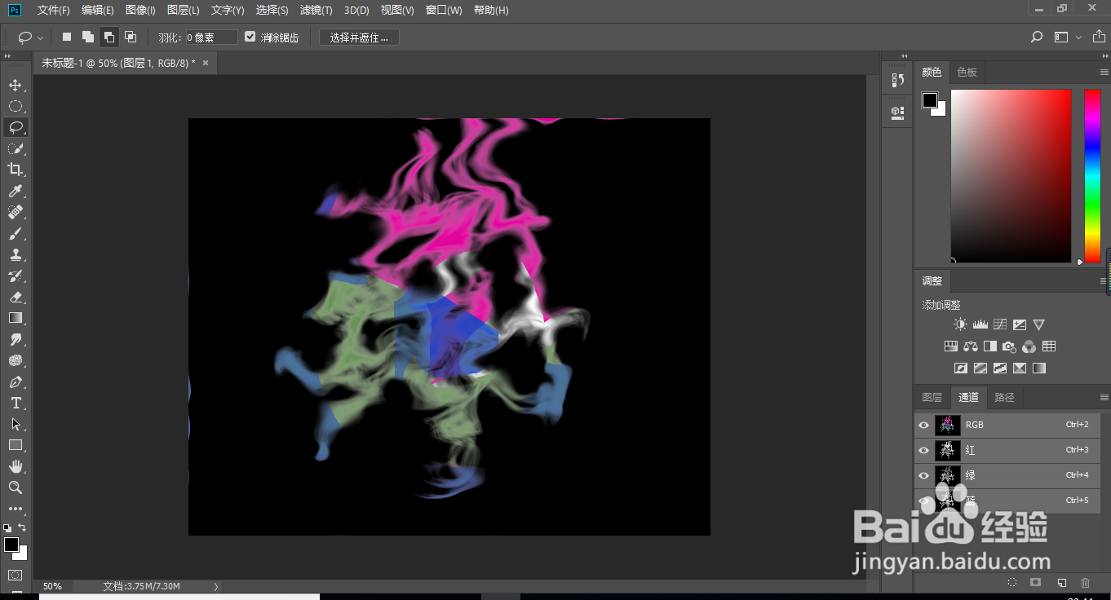Expand the toolbox double-arrow
1111x600 pixels.
click(7, 56)
